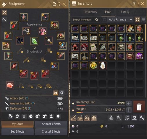The image size is (147, 139).
Task: Click the gear settings icon in Equipment
Action: coord(62,93)
